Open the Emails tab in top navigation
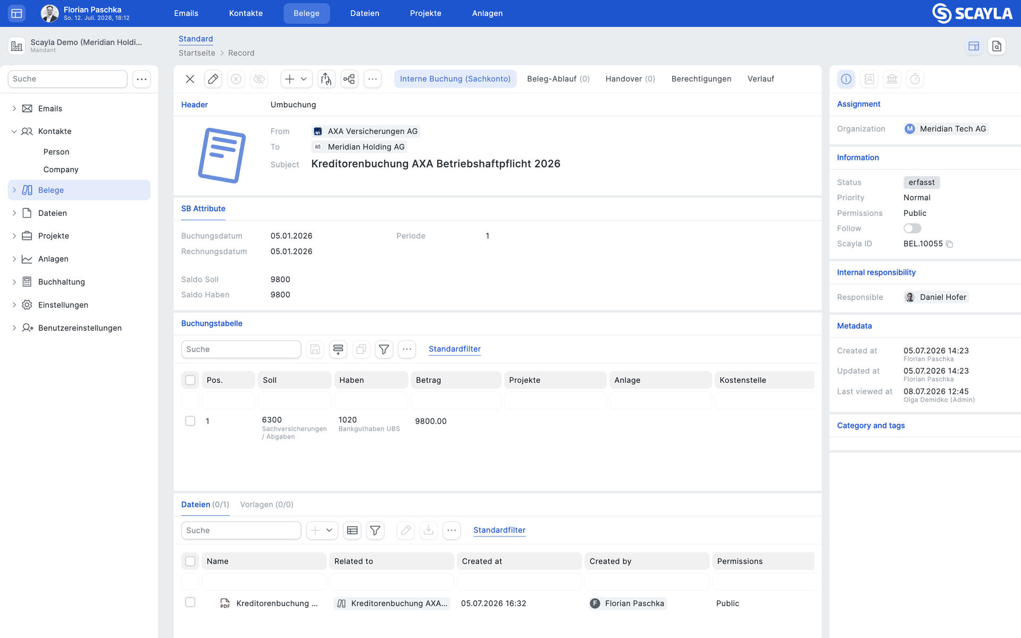Viewport: 1021px width, 638px height. 186,13
